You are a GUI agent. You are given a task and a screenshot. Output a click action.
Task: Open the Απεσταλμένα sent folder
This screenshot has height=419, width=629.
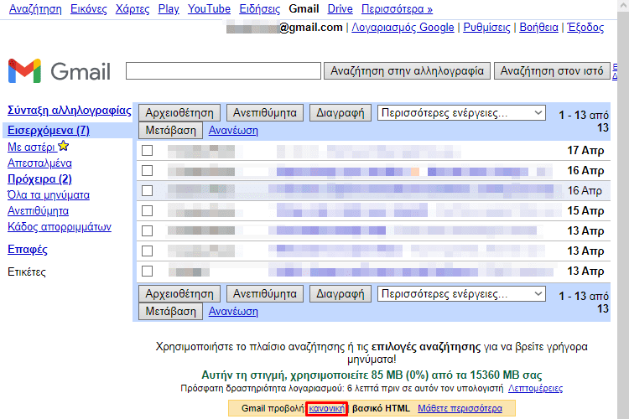pos(39,163)
